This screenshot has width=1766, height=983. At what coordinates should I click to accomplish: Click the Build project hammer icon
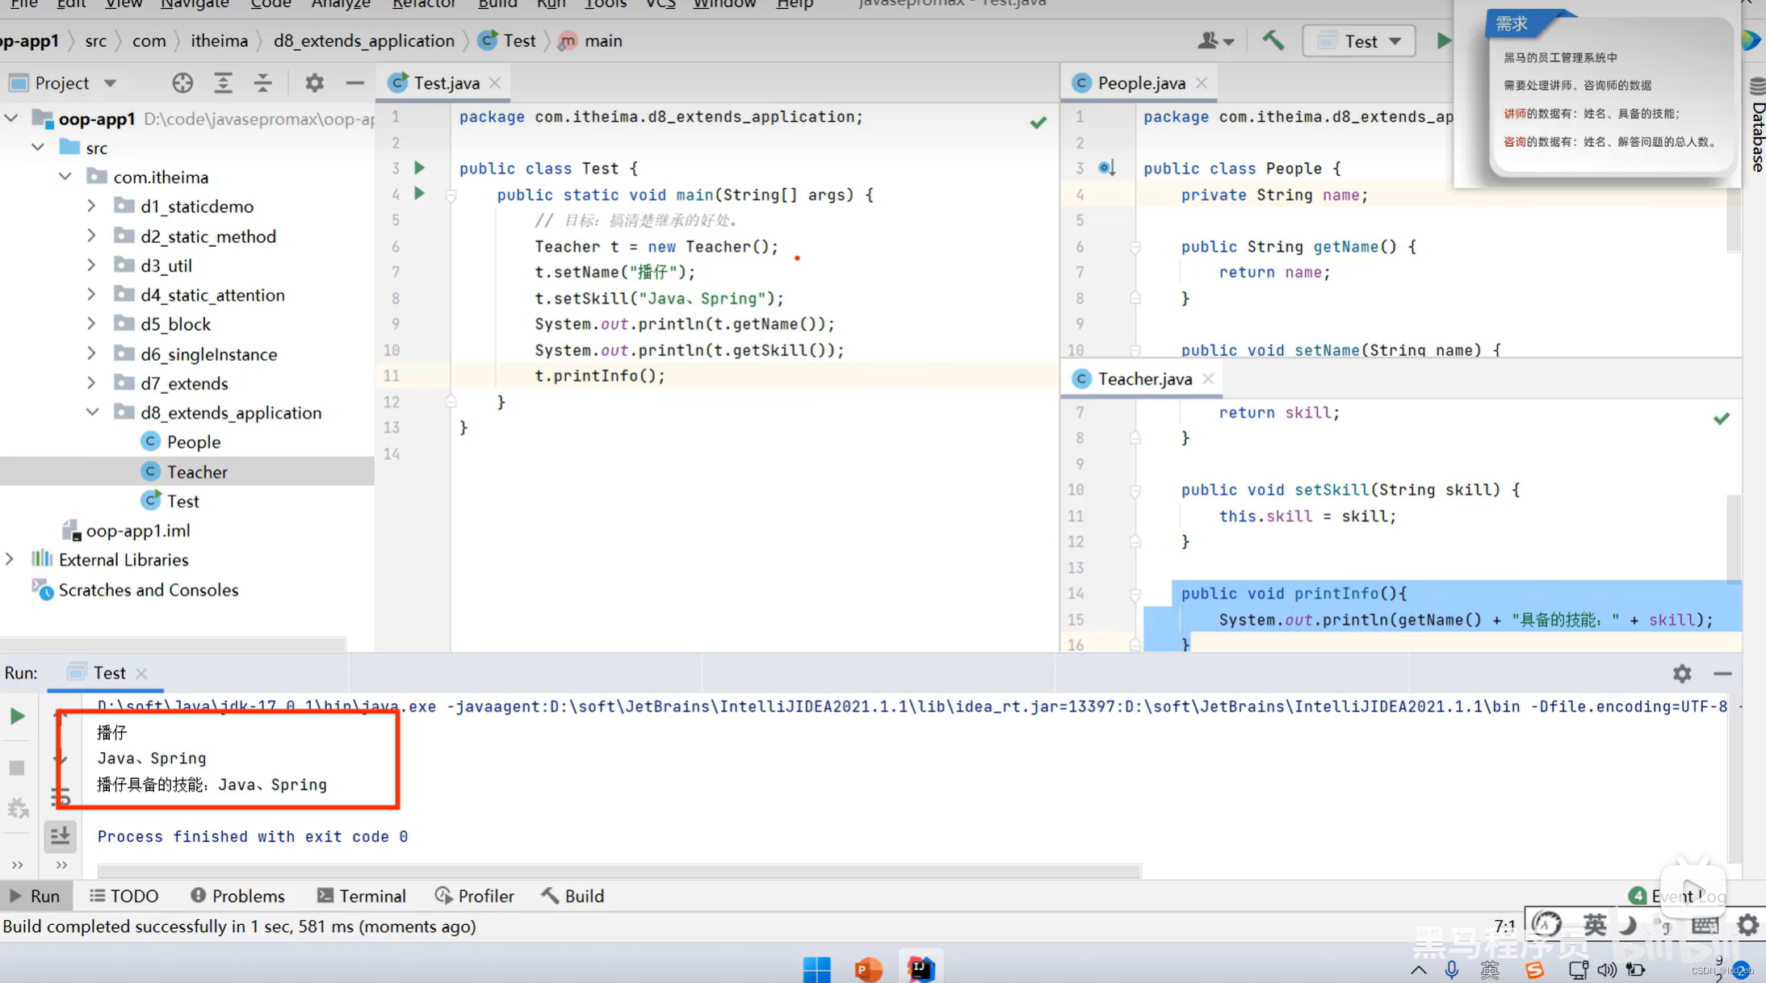(x=1273, y=40)
